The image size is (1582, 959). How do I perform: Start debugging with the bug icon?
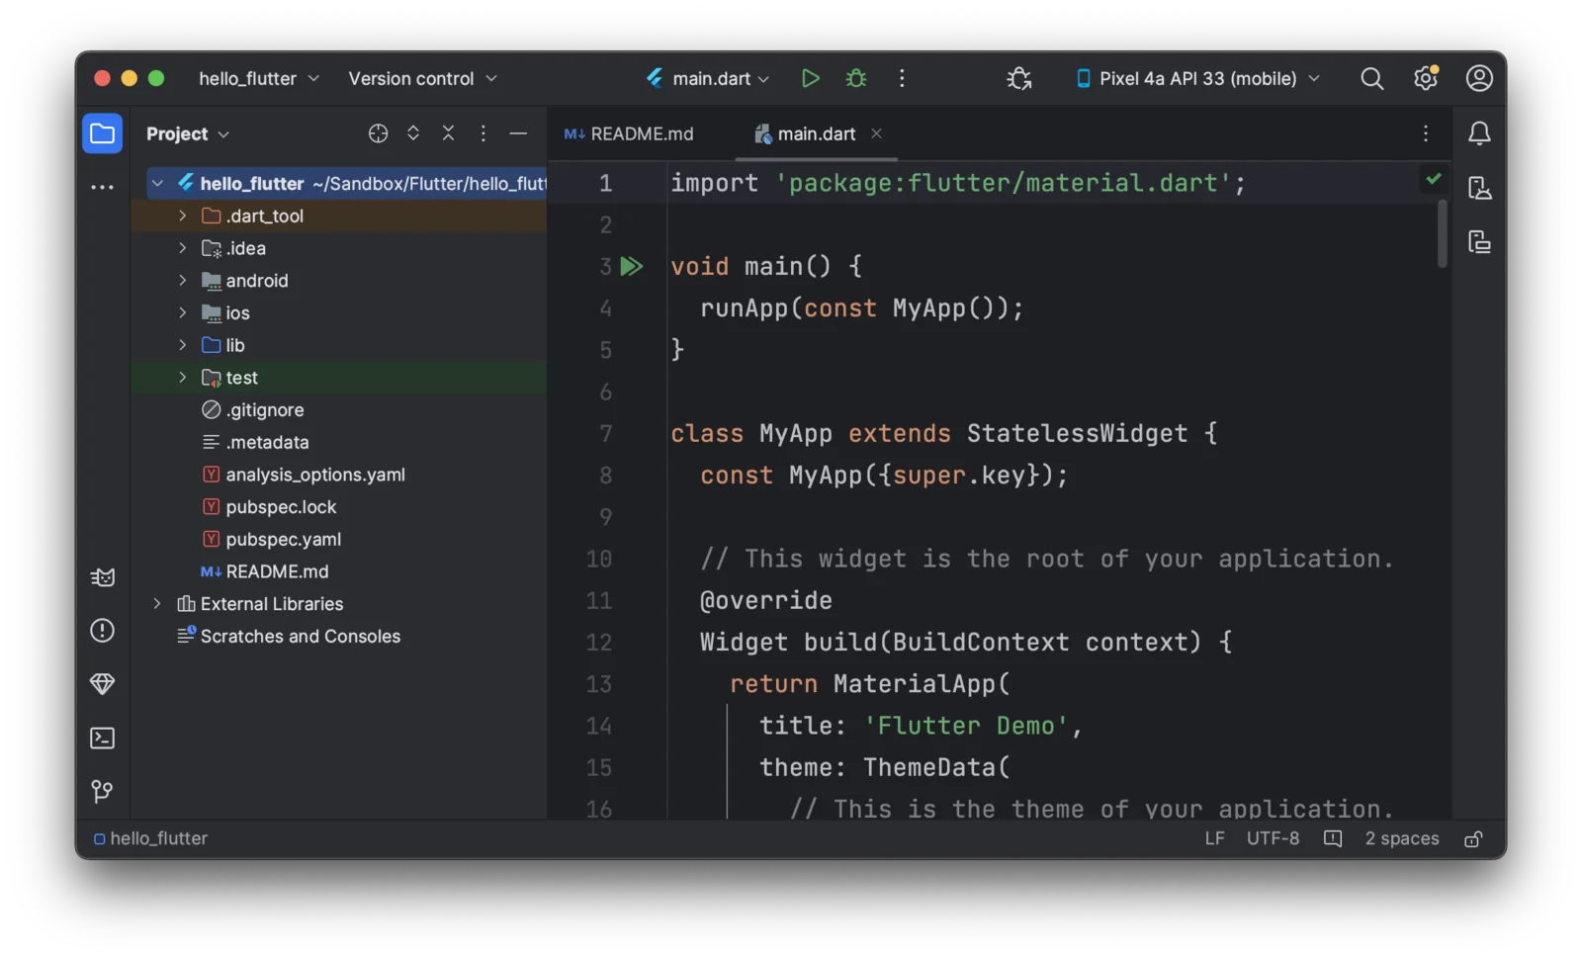[856, 78]
